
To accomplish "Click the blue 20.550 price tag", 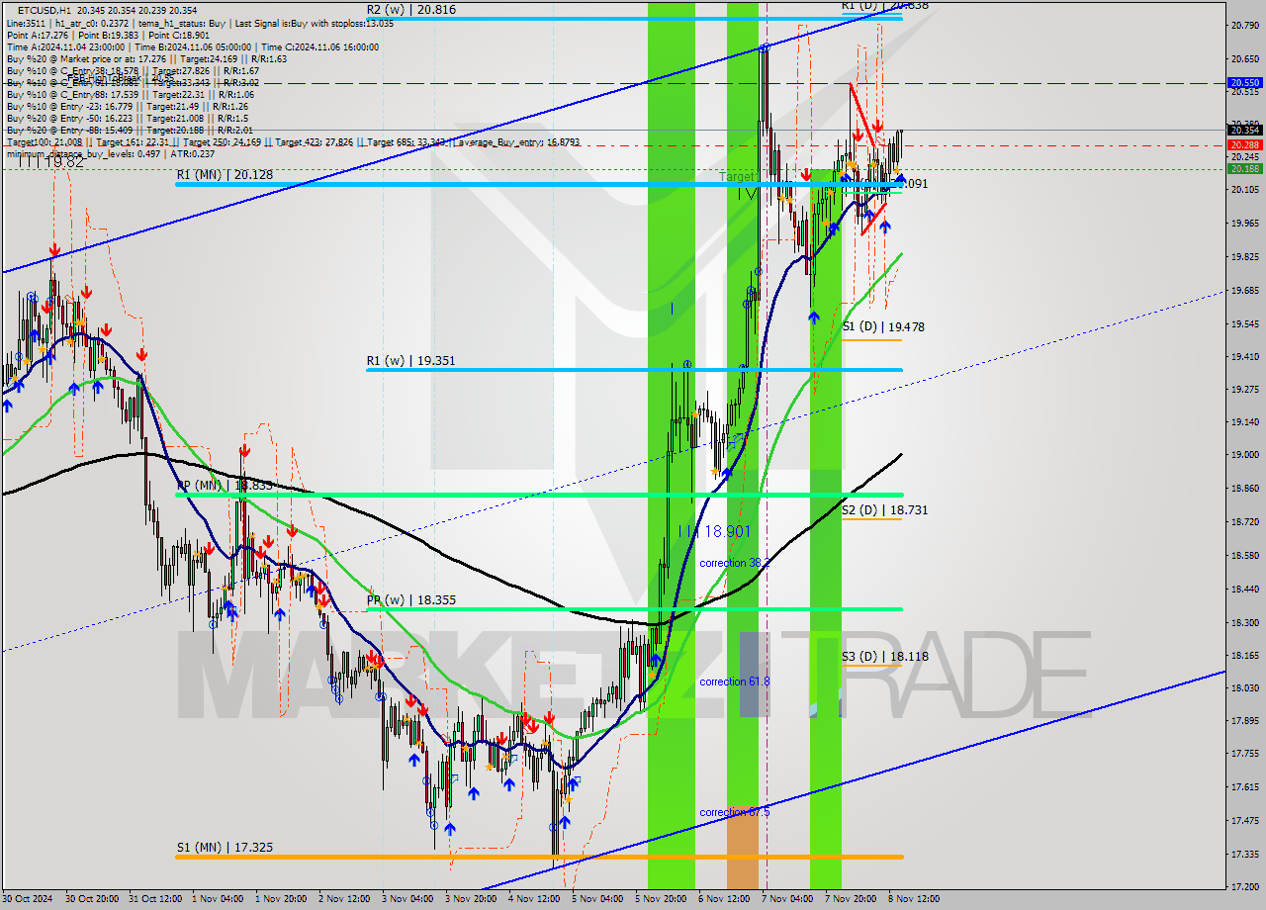I will coord(1244,83).
